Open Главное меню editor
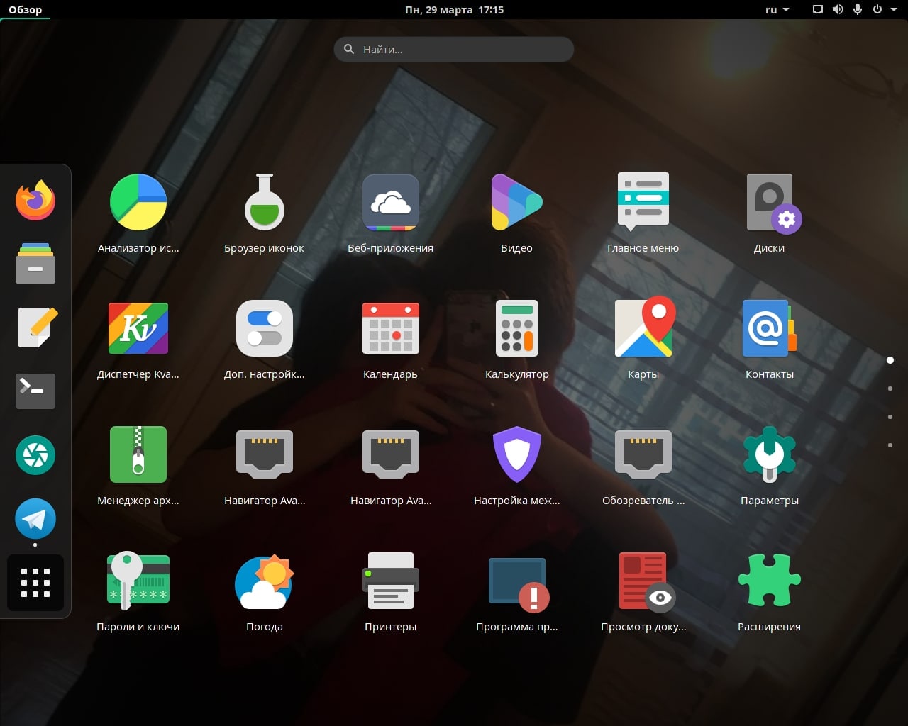The image size is (908, 726). (x=643, y=213)
